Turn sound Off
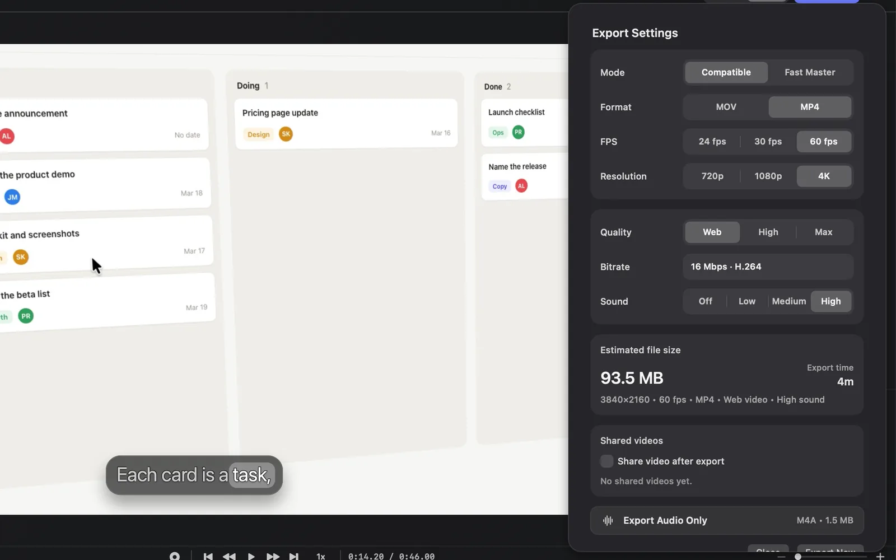 [x=706, y=301]
